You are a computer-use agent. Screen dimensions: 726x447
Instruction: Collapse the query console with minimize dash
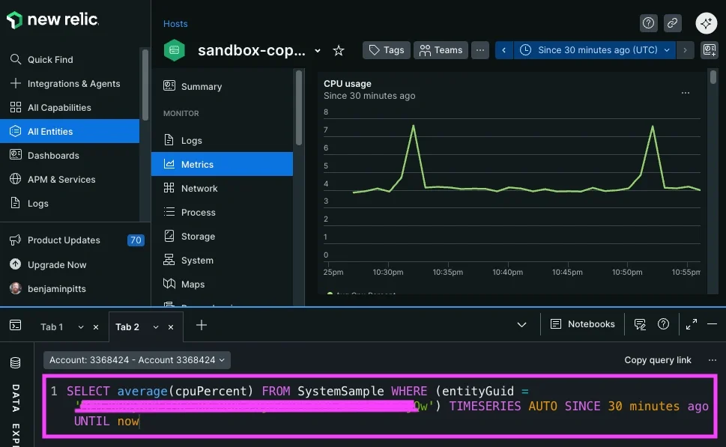(712, 324)
